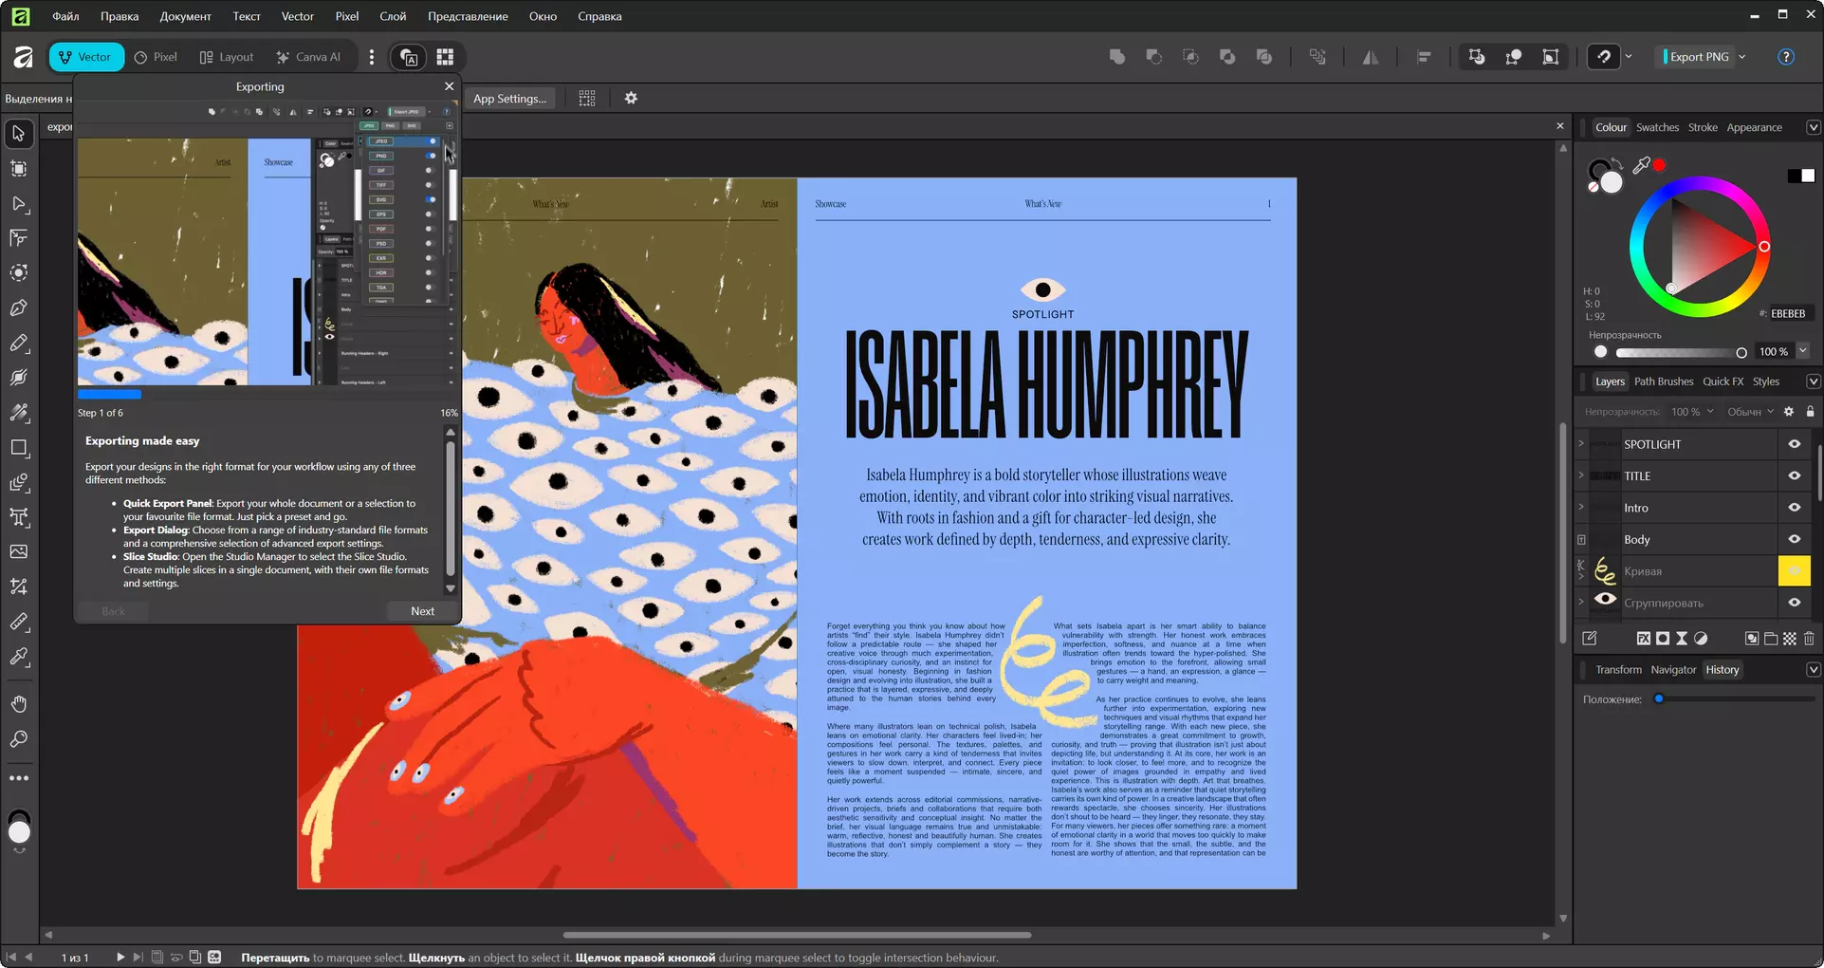Select the Node tool
The width and height of the screenshot is (1824, 968).
point(19,204)
